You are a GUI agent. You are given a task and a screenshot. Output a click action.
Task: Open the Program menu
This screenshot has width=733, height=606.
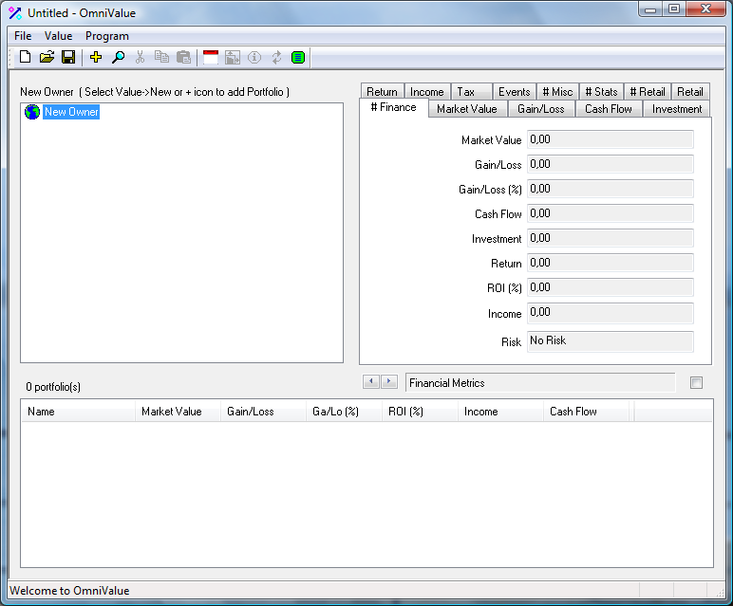[x=107, y=36]
